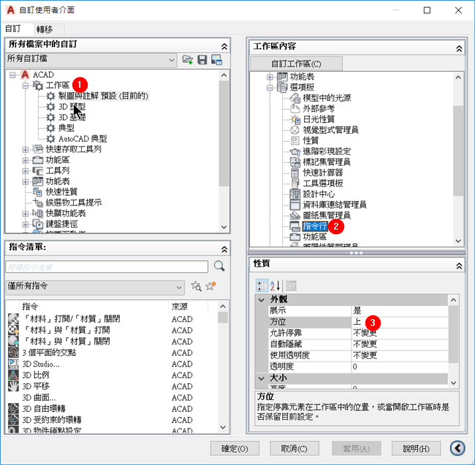The height and width of the screenshot is (465, 475).
Task: Click scroll-down arrow of workspace contents tree
Action: click(458, 241)
